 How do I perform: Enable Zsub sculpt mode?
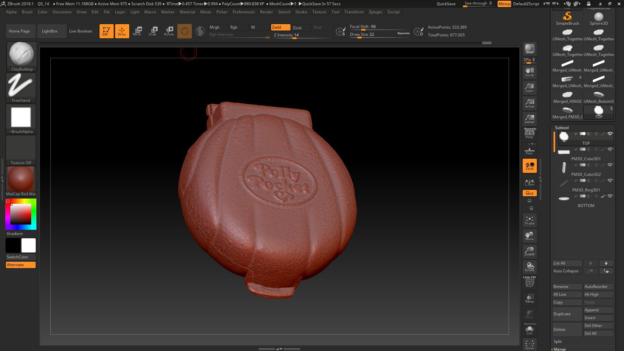click(x=297, y=28)
